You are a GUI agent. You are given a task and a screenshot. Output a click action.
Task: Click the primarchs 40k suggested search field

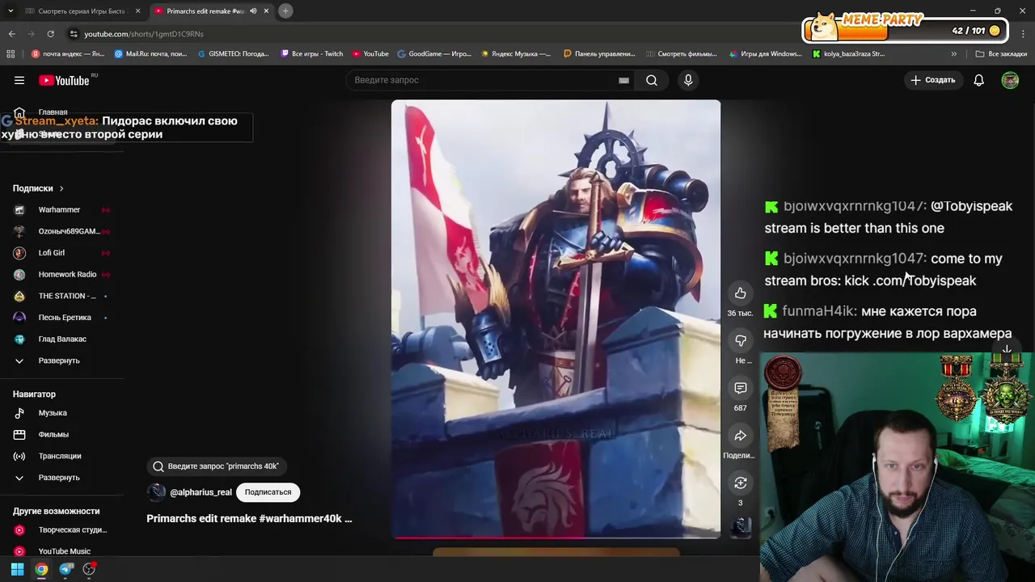click(x=217, y=466)
